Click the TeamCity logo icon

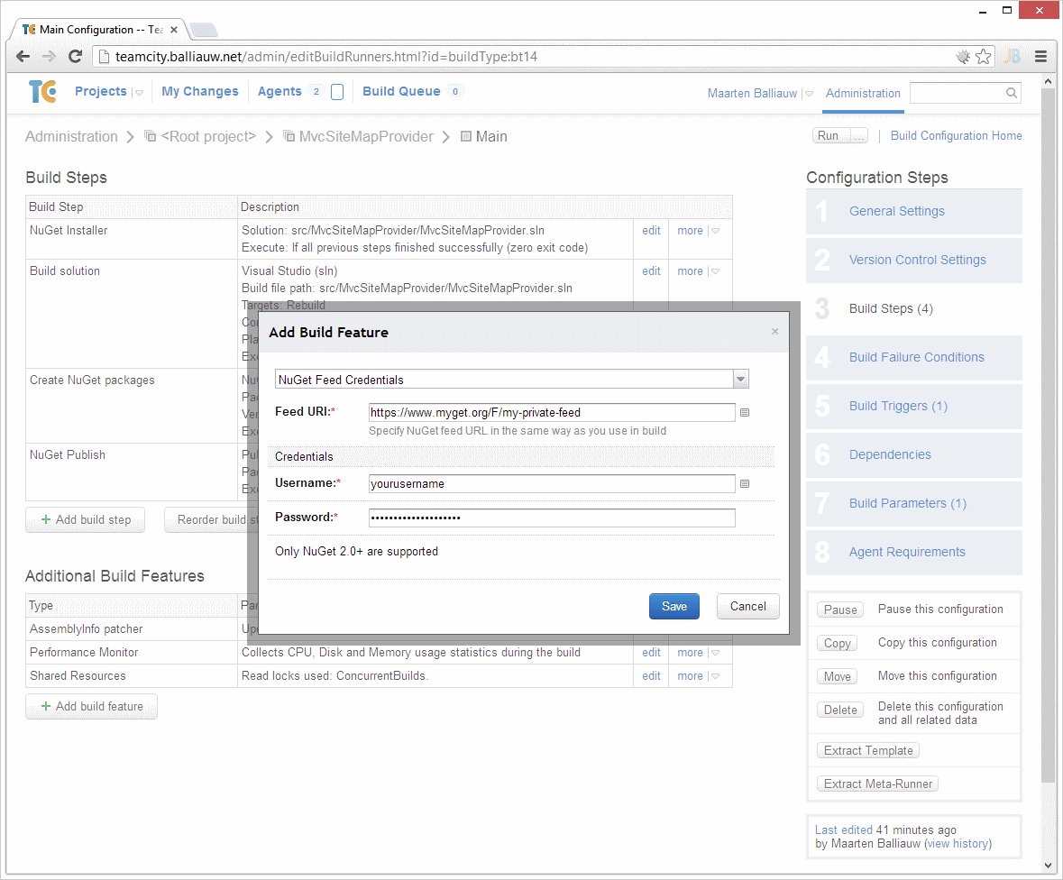point(42,92)
